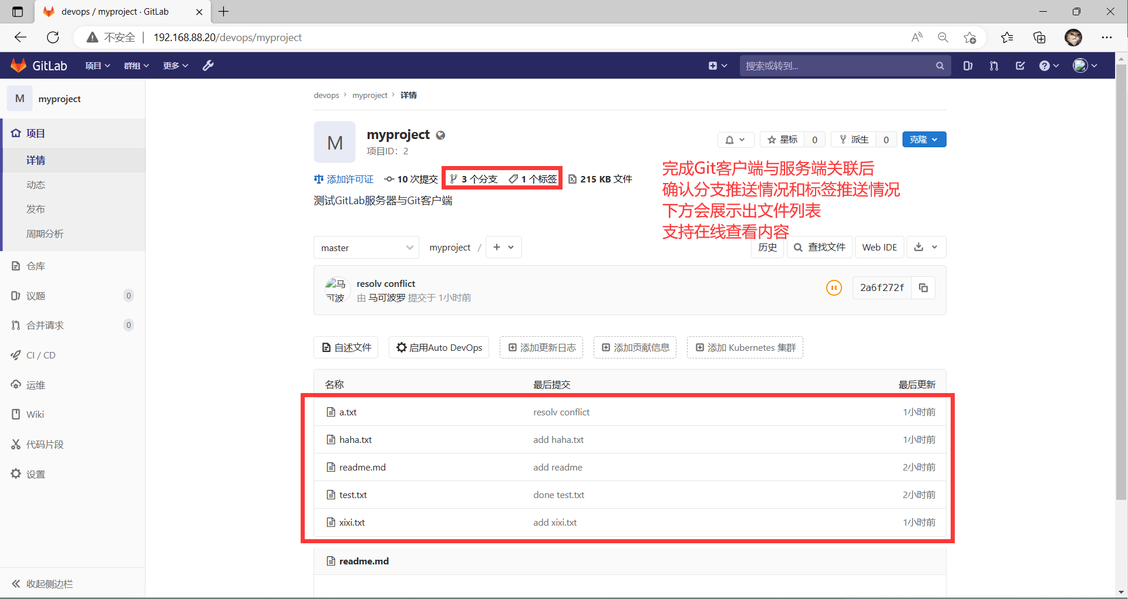Open the Web IDE button
This screenshot has height=599, width=1128.
(x=879, y=248)
